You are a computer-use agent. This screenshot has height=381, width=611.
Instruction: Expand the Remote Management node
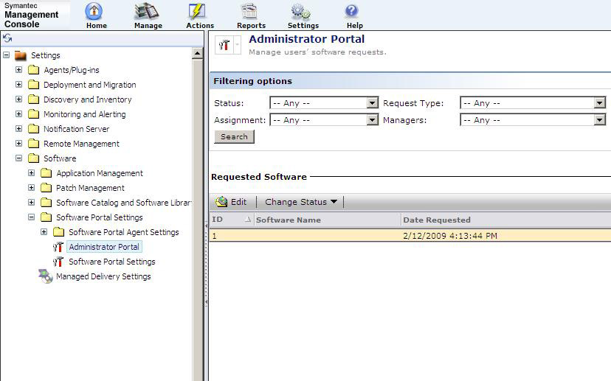pyautogui.click(x=18, y=143)
